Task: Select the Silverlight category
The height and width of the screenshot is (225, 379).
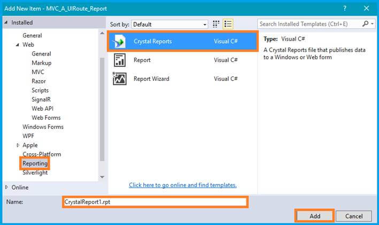Action: tap(35, 173)
